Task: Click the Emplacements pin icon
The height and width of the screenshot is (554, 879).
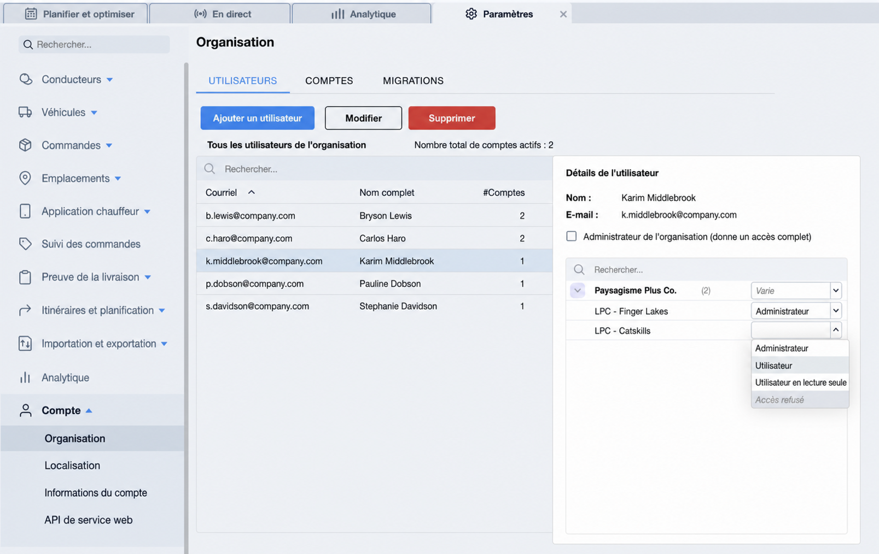Action: click(25, 178)
